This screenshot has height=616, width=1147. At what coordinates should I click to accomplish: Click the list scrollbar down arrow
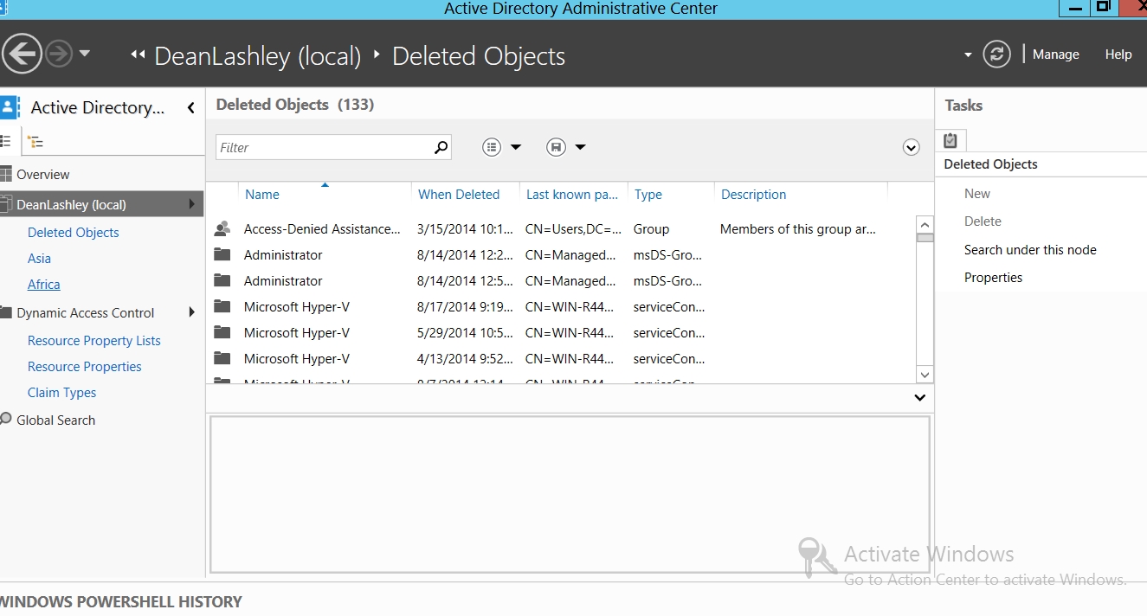pos(925,375)
